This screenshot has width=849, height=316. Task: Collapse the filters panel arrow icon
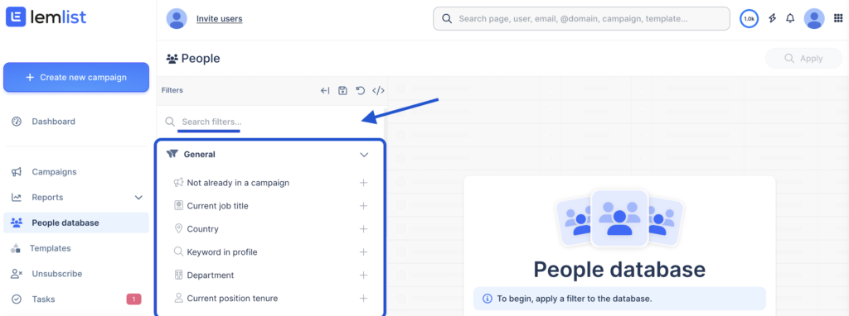[325, 91]
